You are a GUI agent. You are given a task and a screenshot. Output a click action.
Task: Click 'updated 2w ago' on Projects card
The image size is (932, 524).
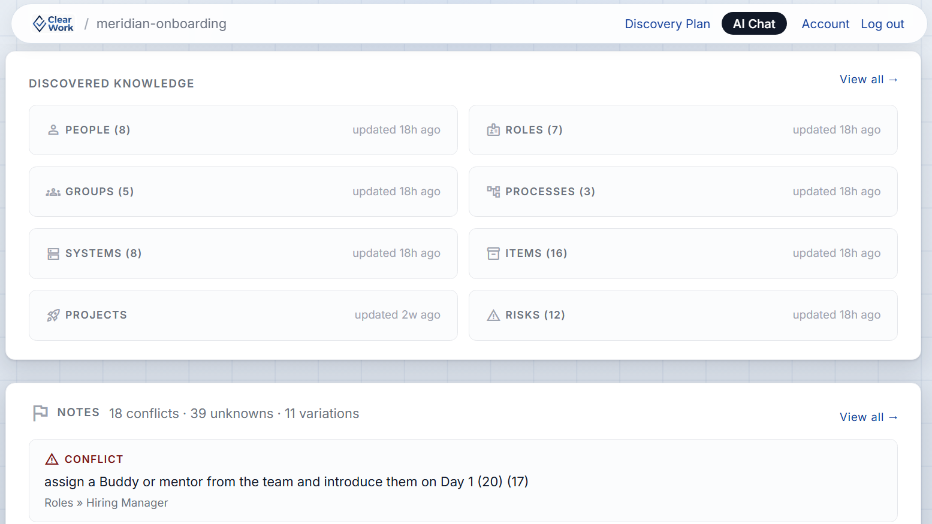click(397, 315)
